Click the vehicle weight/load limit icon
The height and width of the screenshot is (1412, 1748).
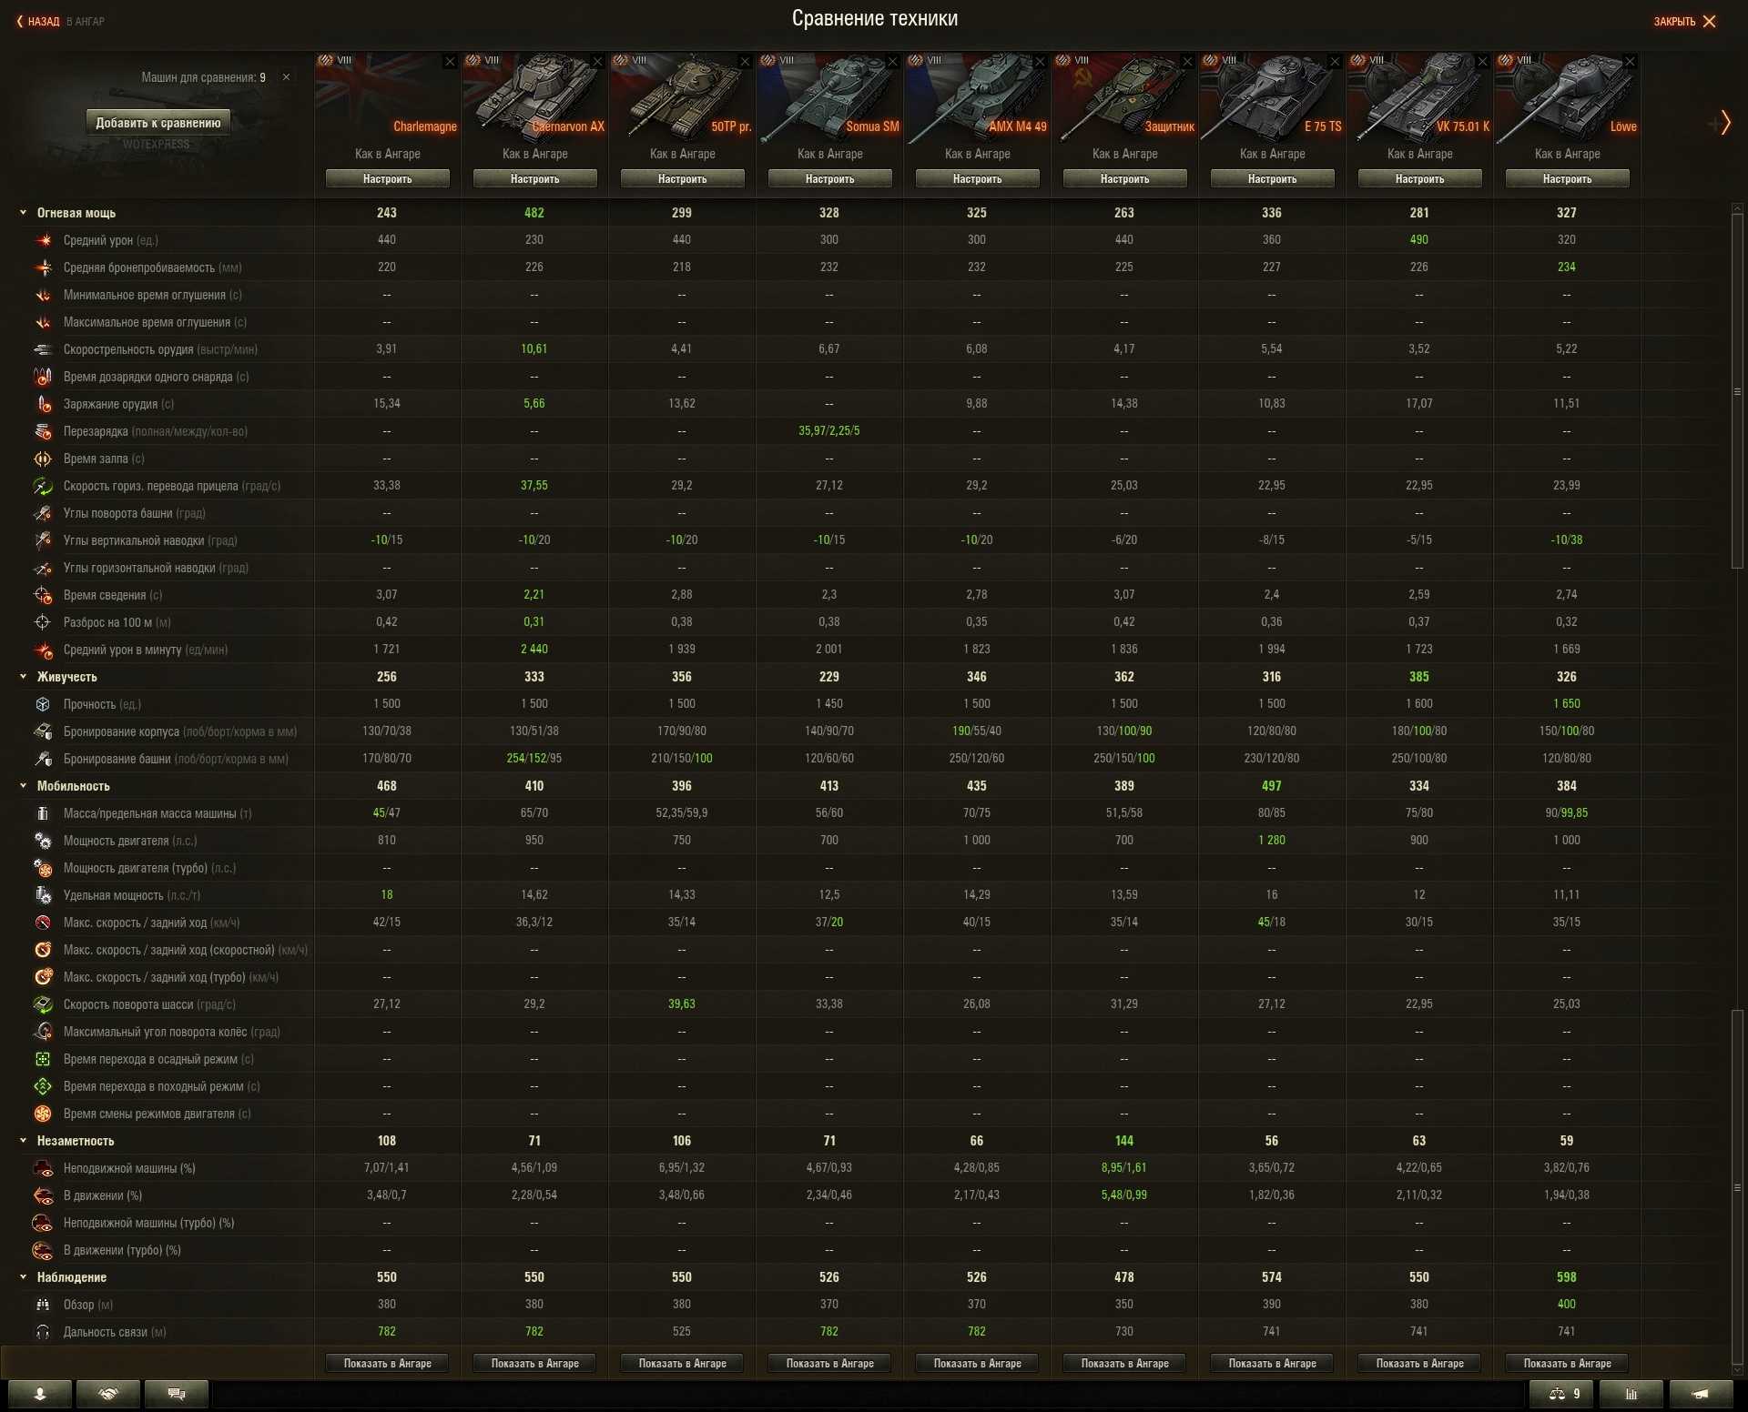43,813
